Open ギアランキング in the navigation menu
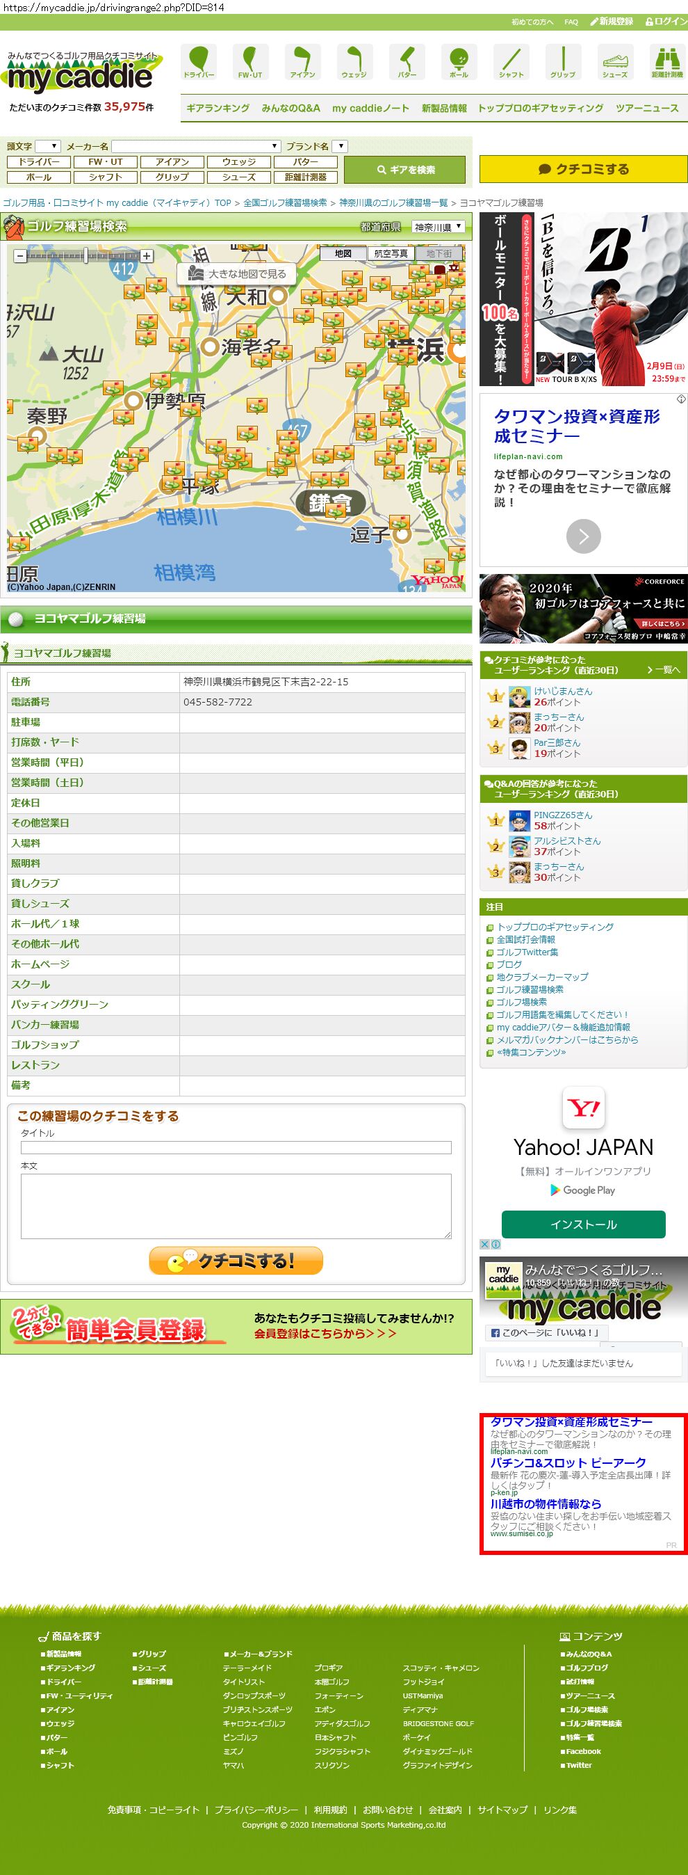This screenshot has width=688, height=1875. pyautogui.click(x=218, y=108)
